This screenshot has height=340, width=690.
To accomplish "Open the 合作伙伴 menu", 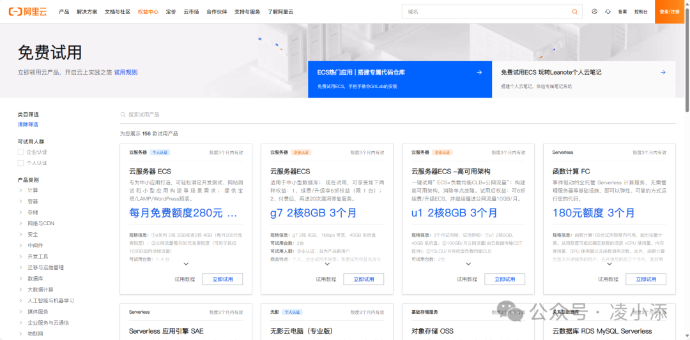I will [x=217, y=12].
